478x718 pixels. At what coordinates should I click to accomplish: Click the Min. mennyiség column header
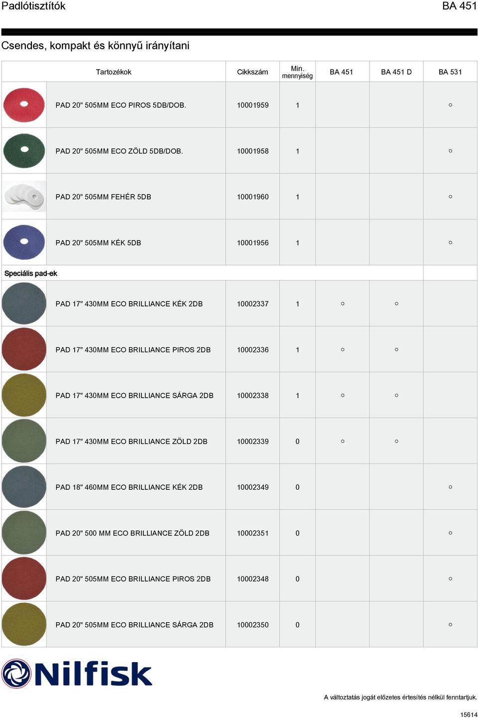point(297,72)
